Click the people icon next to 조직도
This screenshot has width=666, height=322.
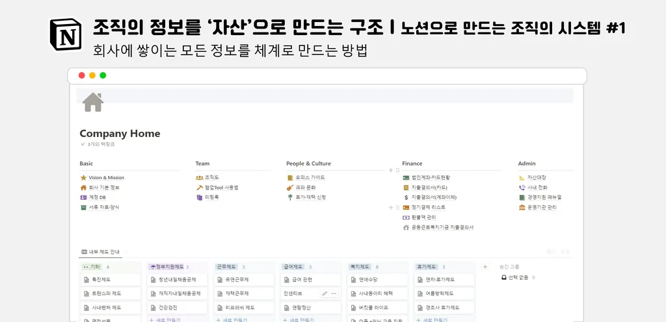[199, 177]
